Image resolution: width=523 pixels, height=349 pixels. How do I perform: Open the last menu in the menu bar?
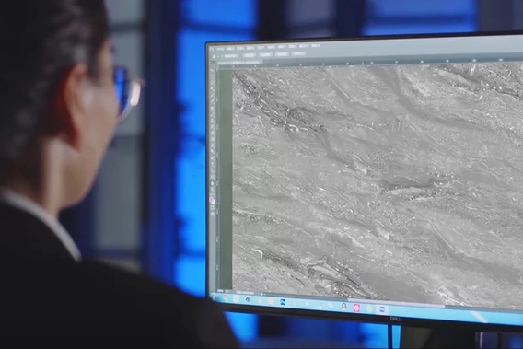pyautogui.click(x=315, y=46)
